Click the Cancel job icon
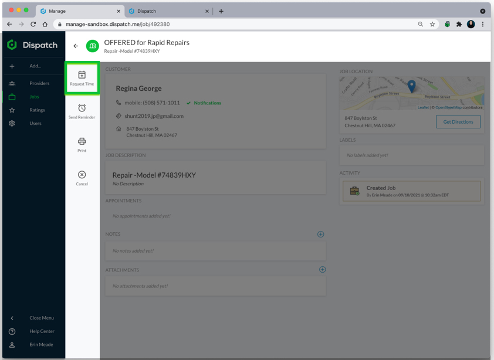 click(82, 175)
